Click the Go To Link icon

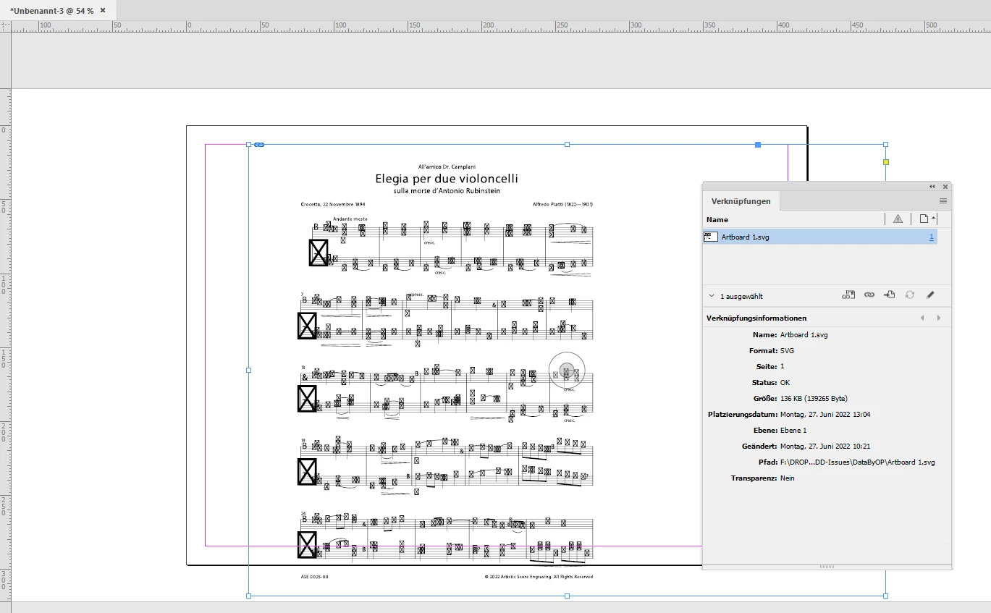click(890, 295)
